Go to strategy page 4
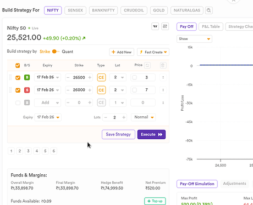The image size is (253, 205). (37, 151)
